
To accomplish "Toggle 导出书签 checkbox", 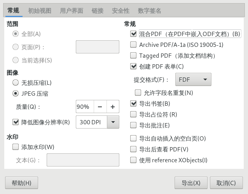I will 133,103.
